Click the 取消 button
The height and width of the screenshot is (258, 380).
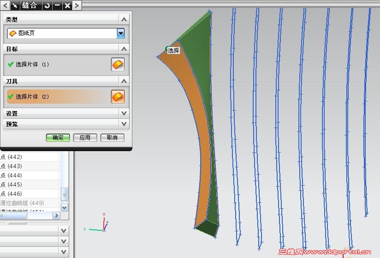coord(112,138)
